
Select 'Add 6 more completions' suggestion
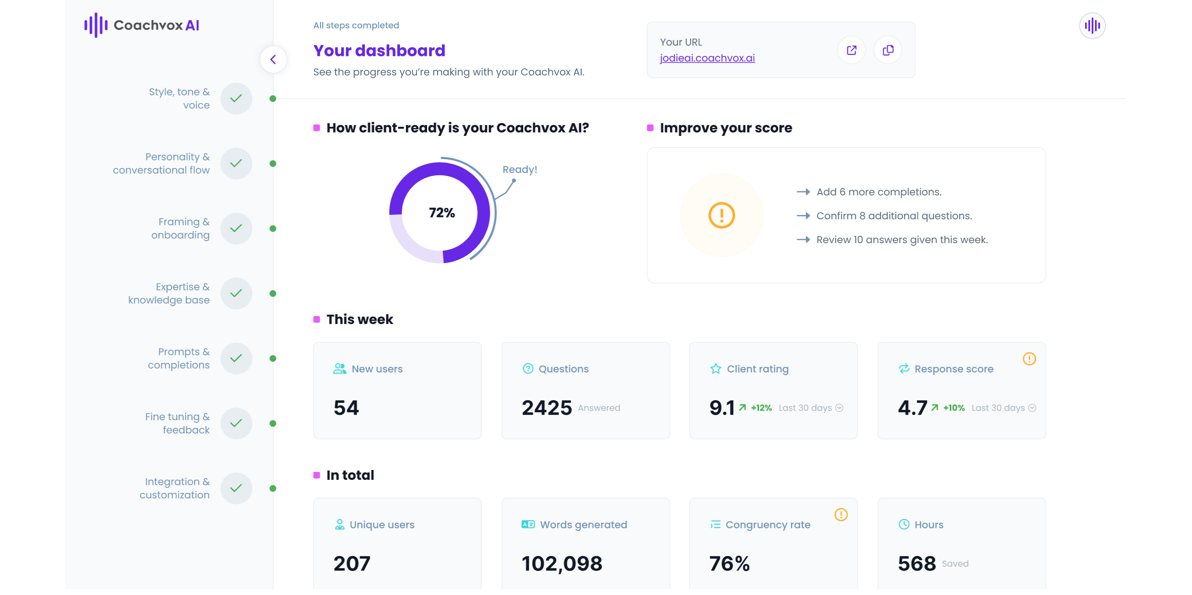[x=879, y=191]
